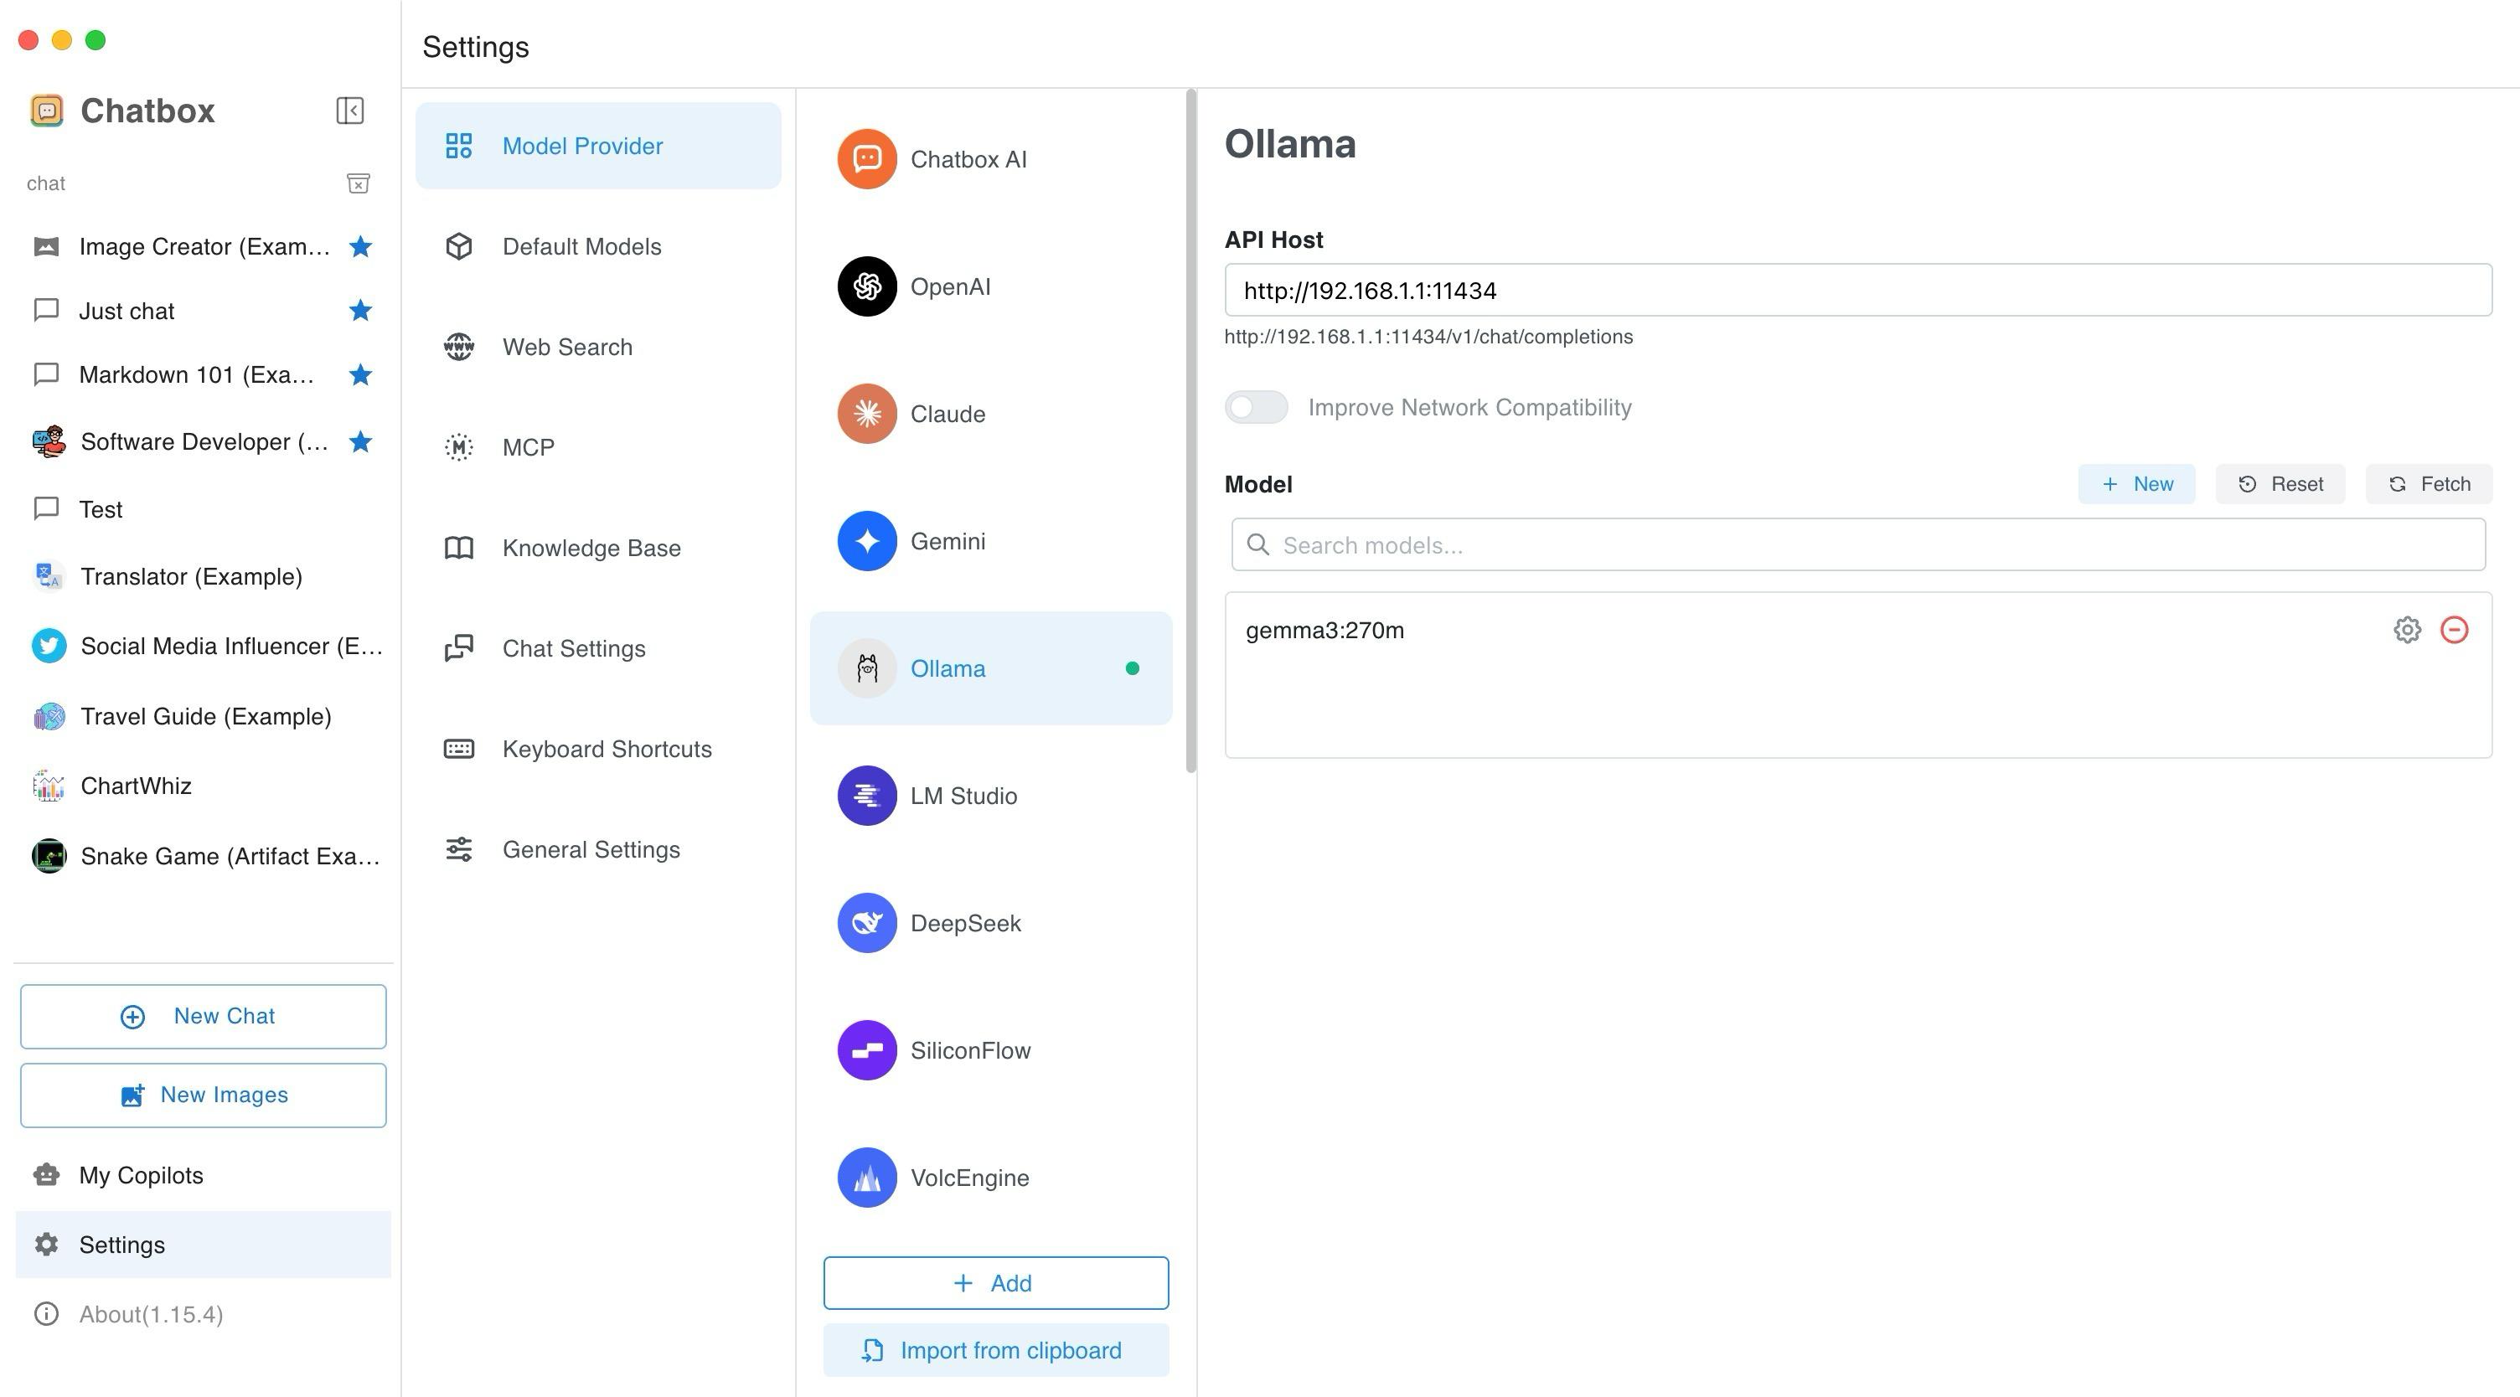Click the OpenAI provider logo
2520x1397 pixels.
coord(867,286)
